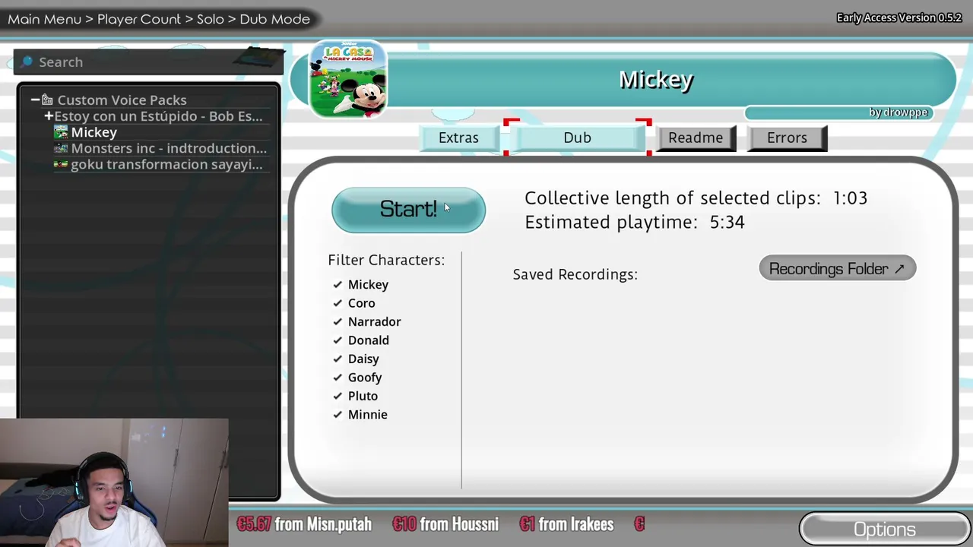973x547 pixels.
Task: Click the Early Access Version 0.5.2 text
Action: click(x=899, y=17)
